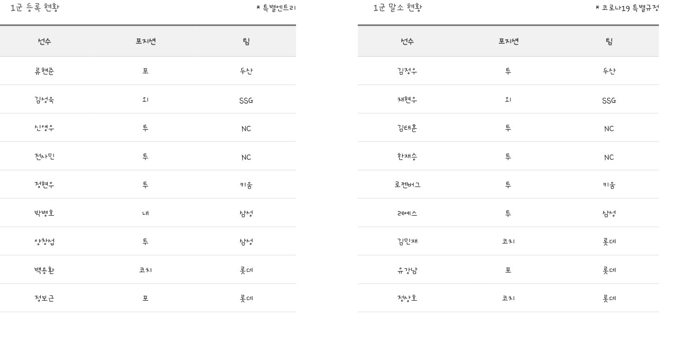
Task: Click player name 류현준 in registration table
Action: (44, 71)
